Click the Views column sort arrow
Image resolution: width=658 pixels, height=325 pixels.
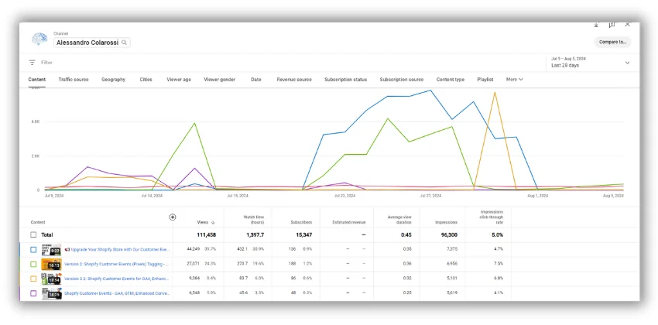[x=213, y=222]
